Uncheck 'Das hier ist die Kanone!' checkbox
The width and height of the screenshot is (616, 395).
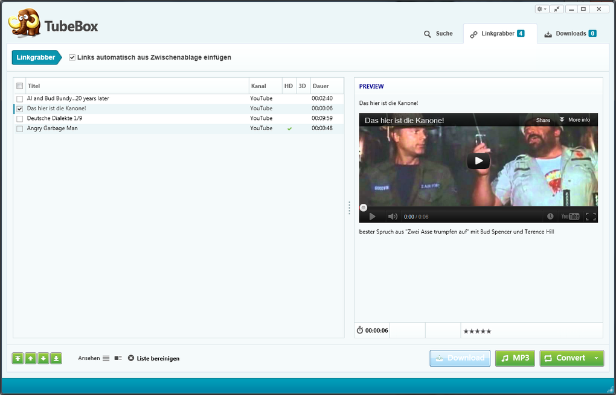[20, 109]
